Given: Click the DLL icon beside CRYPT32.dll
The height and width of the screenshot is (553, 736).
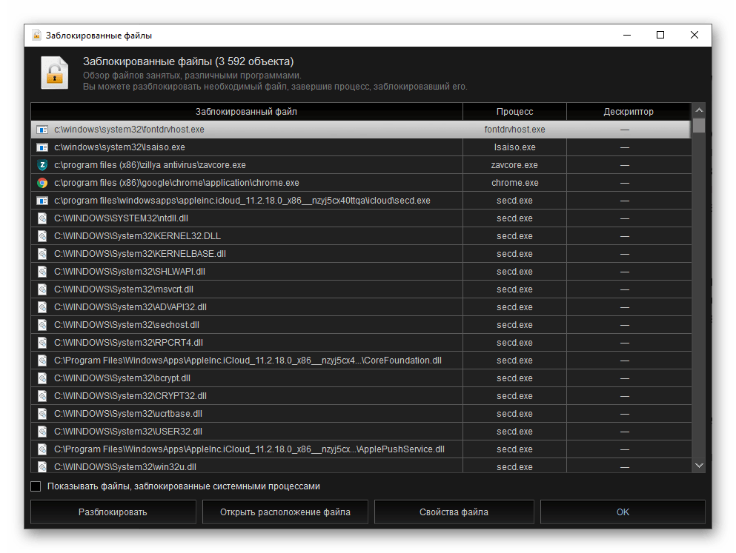Looking at the screenshot, I should click(42, 397).
